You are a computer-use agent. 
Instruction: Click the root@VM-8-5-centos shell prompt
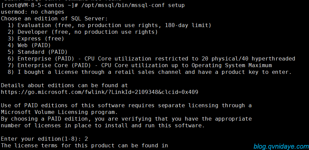coord(39,5)
